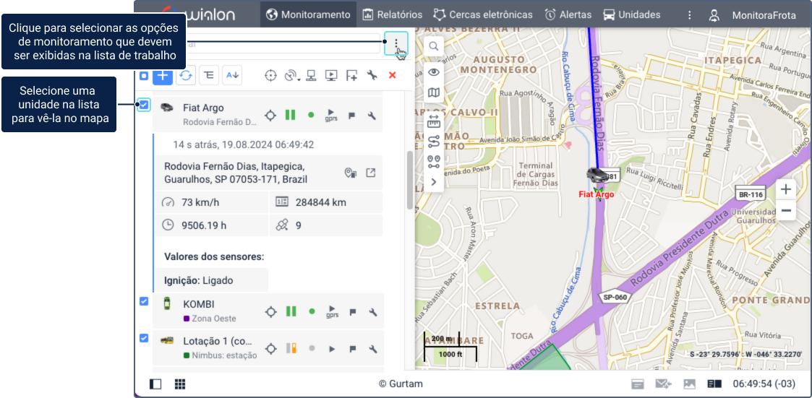This screenshot has width=812, height=398.
Task: Click the refresh units list button
Action: 186,76
